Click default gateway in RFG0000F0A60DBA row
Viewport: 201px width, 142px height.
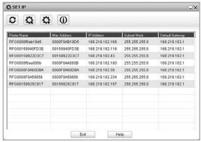pos(172,70)
